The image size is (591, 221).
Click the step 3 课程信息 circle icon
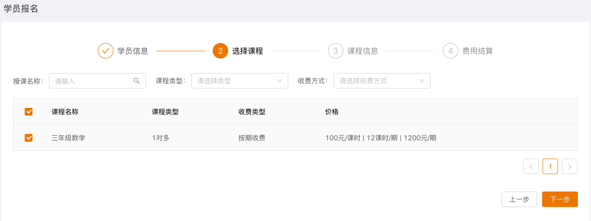point(335,51)
